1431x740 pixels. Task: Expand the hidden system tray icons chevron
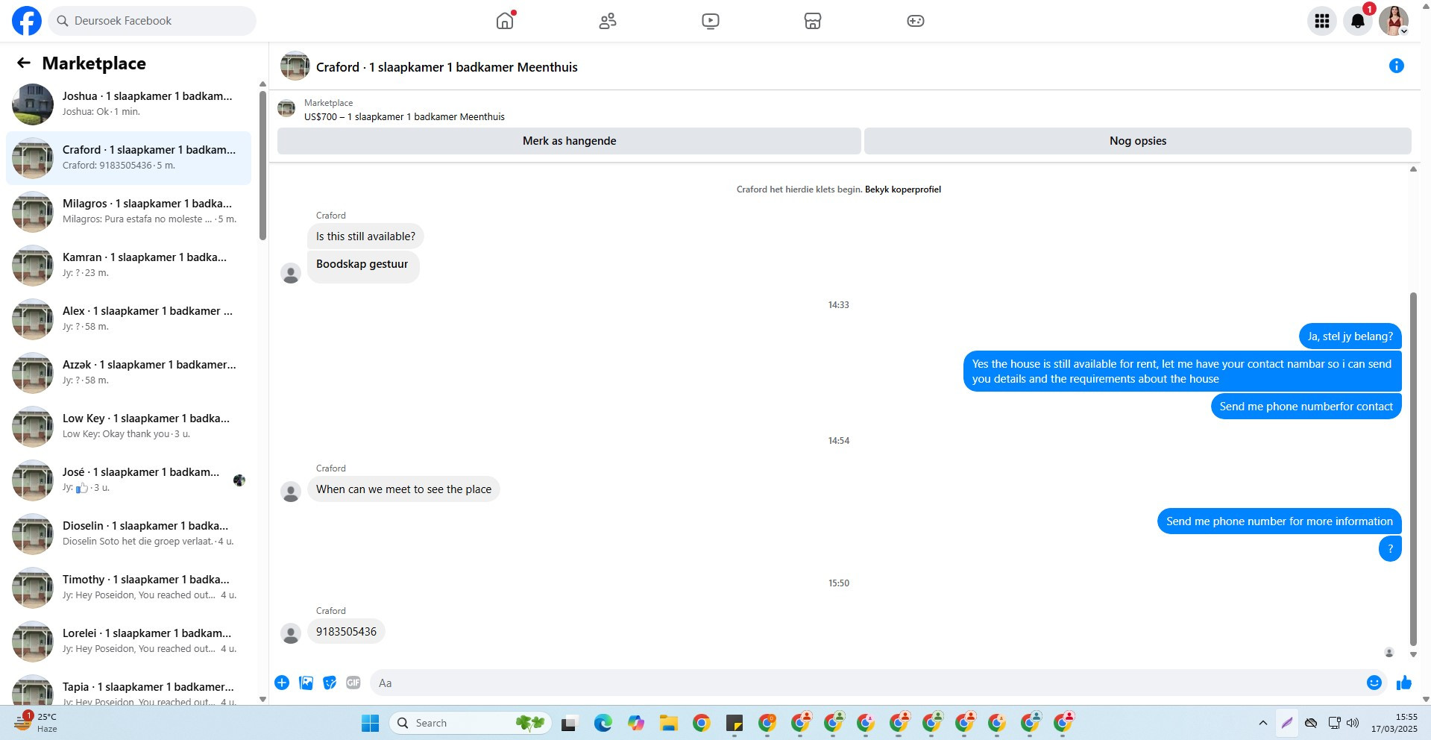[x=1262, y=723]
